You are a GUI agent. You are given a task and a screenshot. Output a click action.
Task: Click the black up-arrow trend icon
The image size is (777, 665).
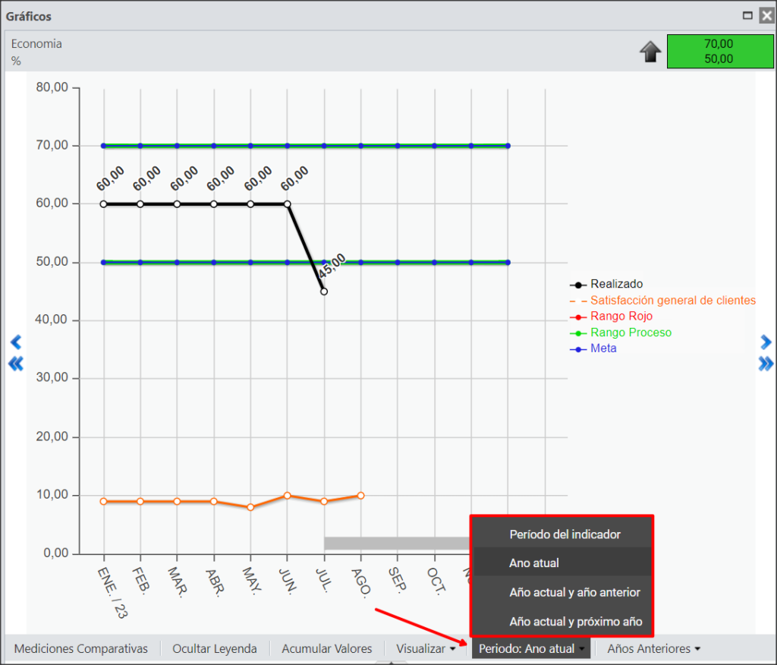point(650,52)
